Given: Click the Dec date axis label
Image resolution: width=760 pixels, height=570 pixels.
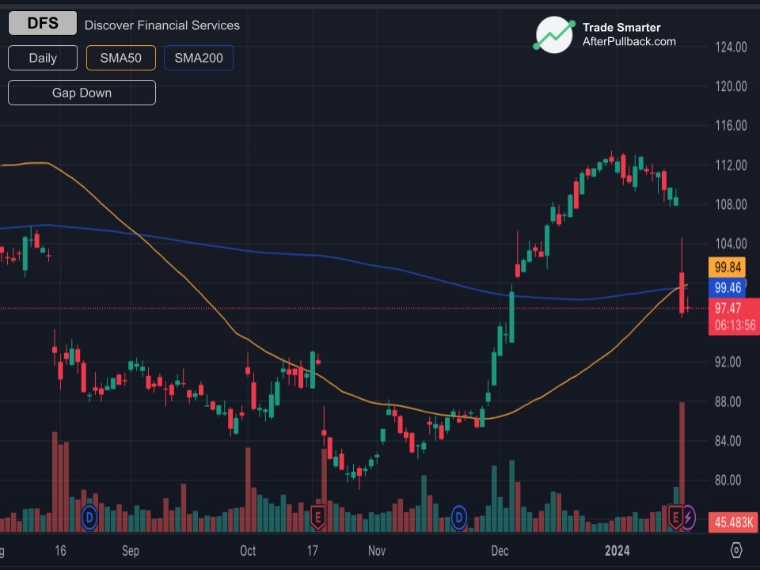Looking at the screenshot, I should click(x=500, y=551).
